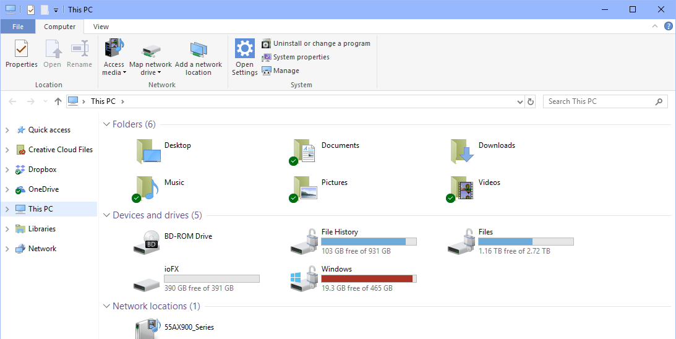Image resolution: width=676 pixels, height=339 pixels.
Task: Open the Properties ribbon button
Action: pos(21,53)
